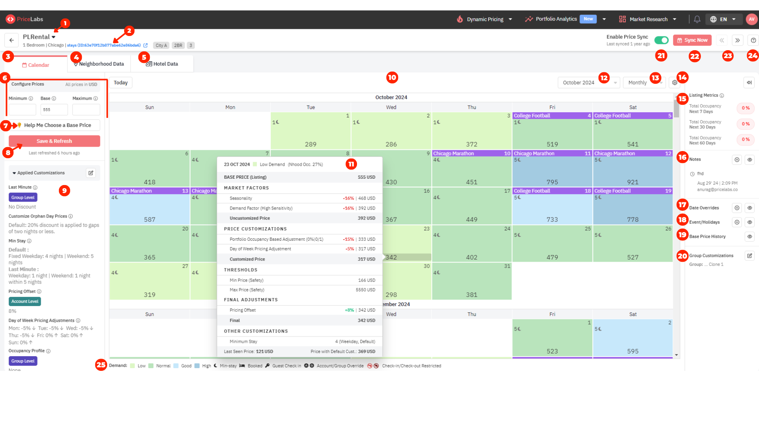Collapse the right side panel icon
759x427 pixels.
749,83
